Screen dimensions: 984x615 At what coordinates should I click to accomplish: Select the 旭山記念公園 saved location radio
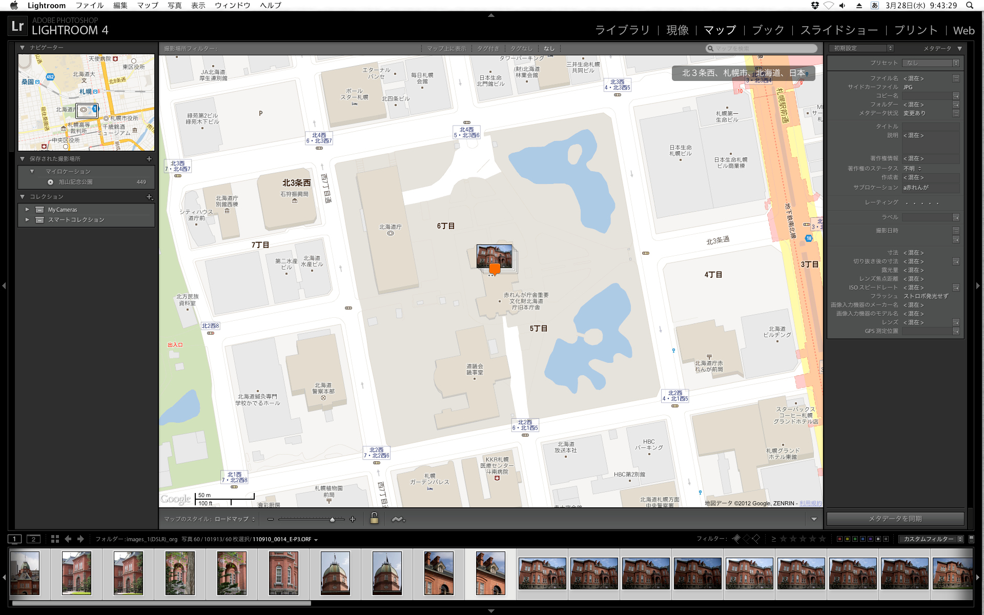50,182
